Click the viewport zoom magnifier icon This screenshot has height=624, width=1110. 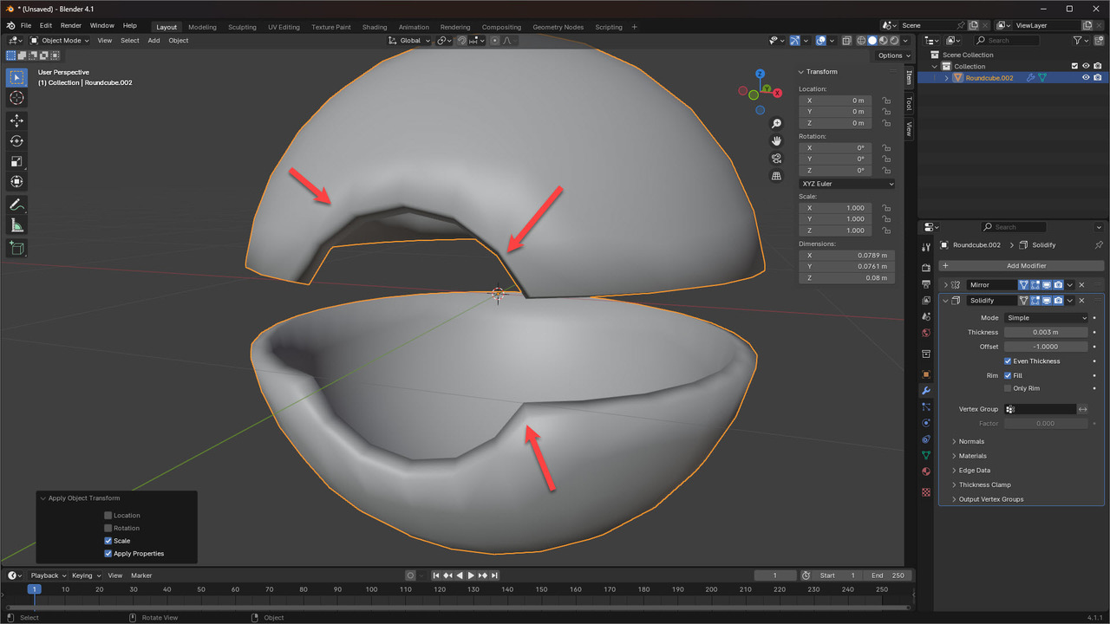(x=776, y=124)
